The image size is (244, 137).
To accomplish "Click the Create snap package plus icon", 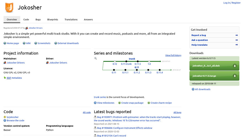I will tap(120, 103).
